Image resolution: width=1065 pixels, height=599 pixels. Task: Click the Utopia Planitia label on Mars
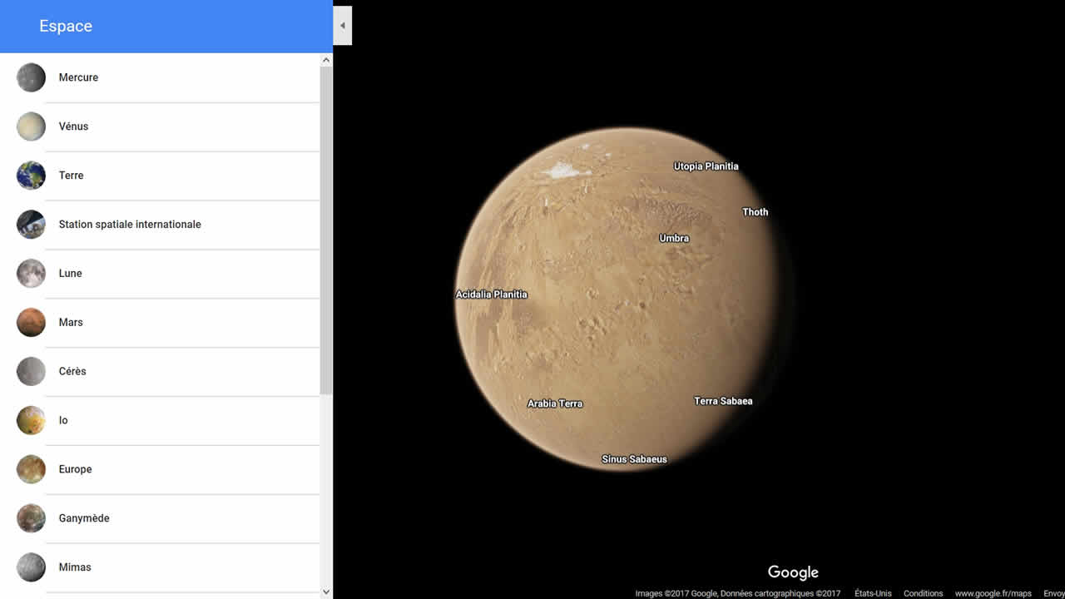click(706, 166)
